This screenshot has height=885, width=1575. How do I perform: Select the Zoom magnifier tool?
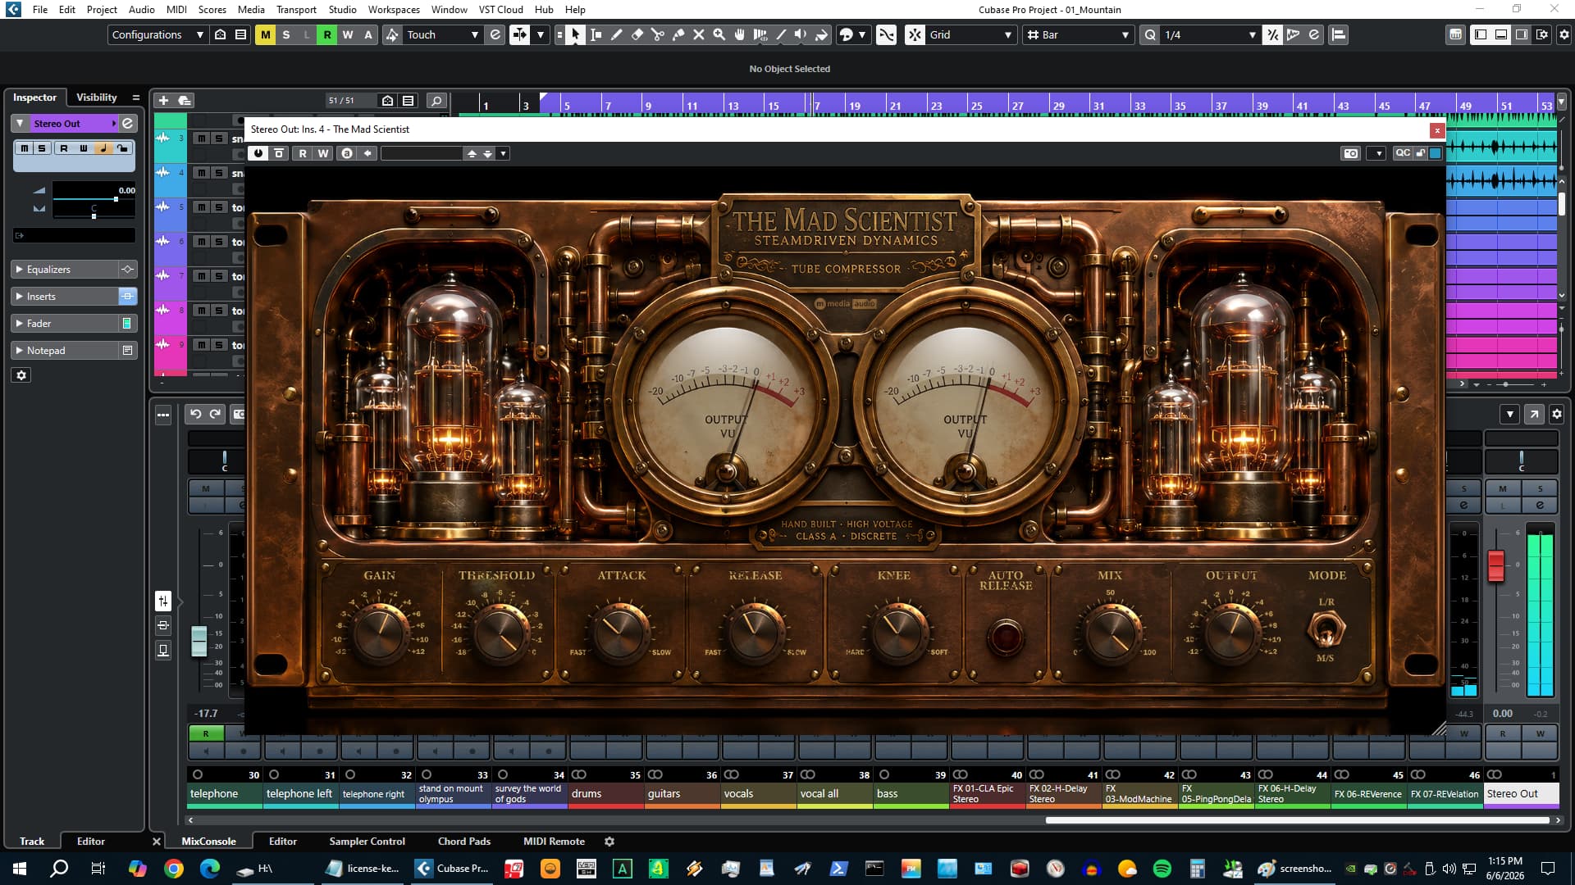point(719,34)
